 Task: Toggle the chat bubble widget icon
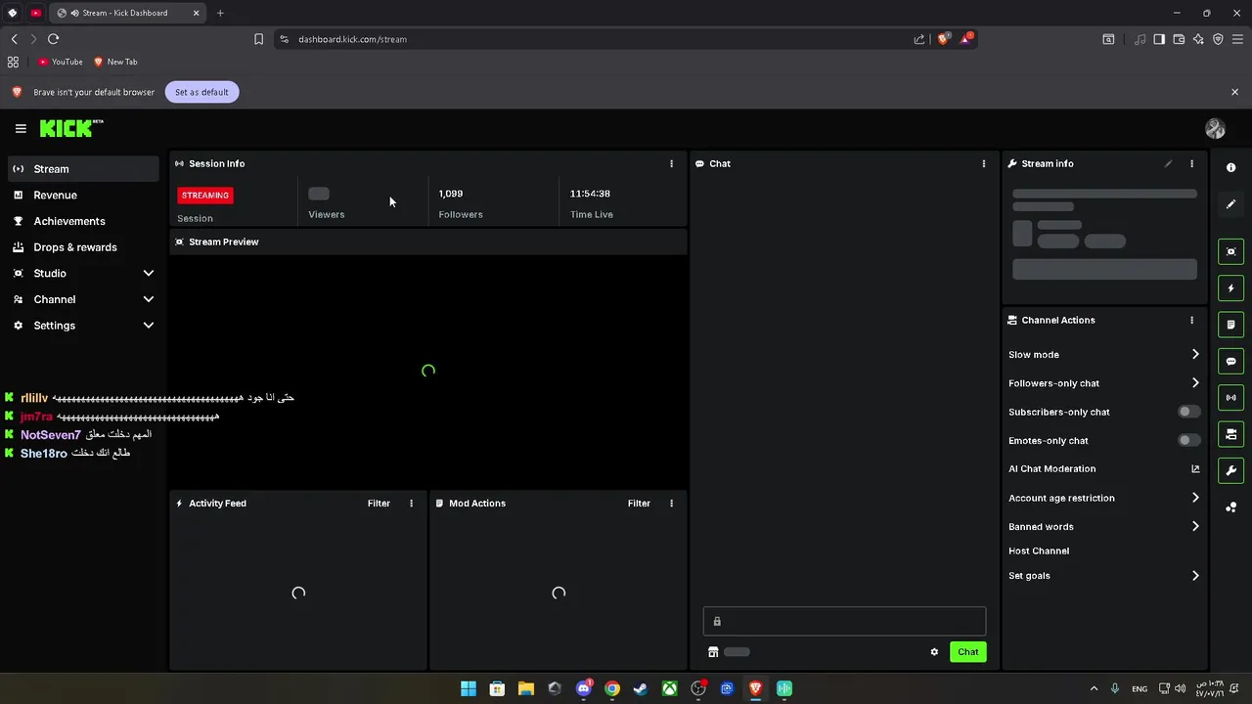1230,361
